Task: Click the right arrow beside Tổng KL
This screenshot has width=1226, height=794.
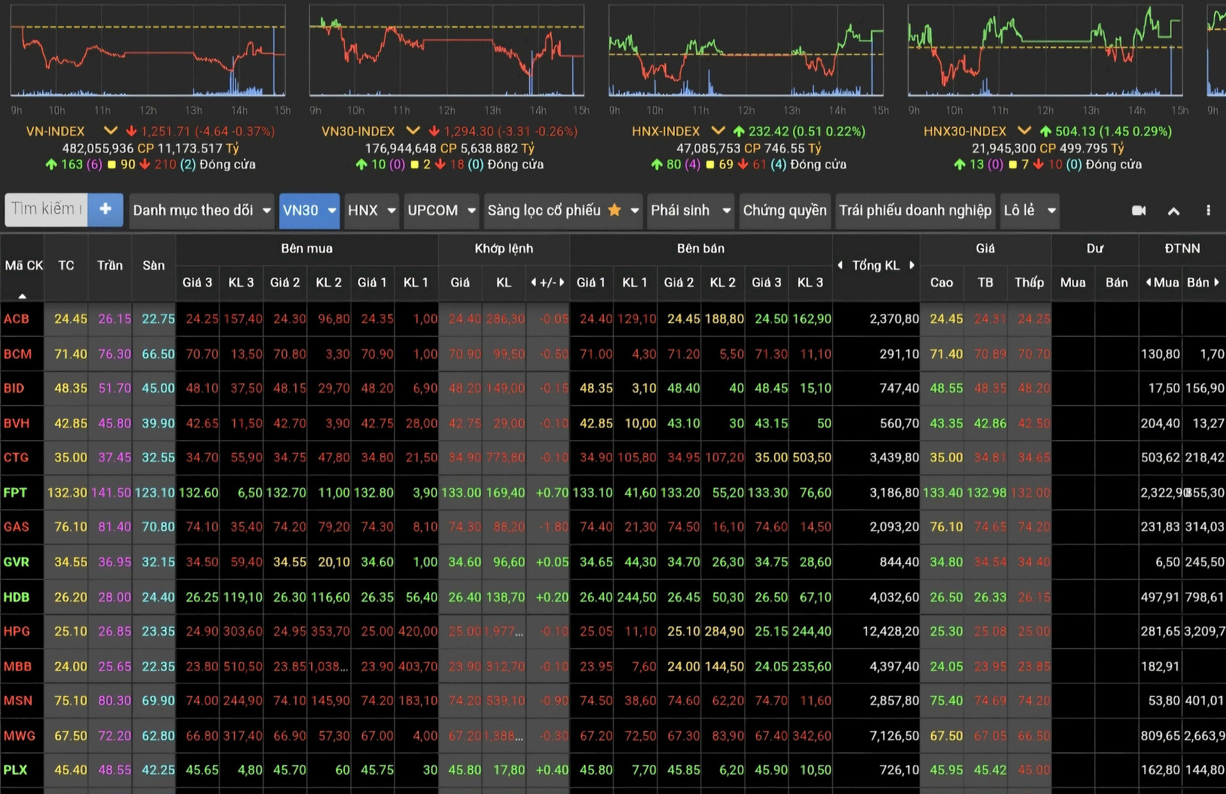Action: pos(912,265)
